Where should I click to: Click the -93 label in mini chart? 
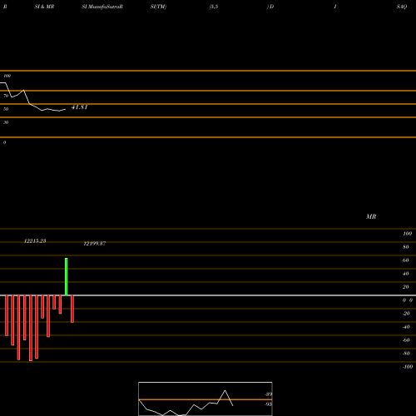pos(268,404)
